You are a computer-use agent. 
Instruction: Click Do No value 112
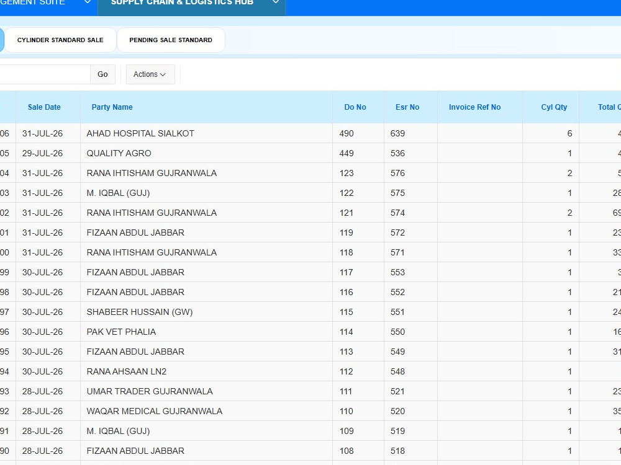pos(346,371)
